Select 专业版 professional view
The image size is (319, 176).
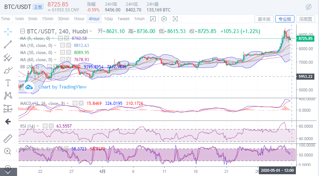pos(285,19)
